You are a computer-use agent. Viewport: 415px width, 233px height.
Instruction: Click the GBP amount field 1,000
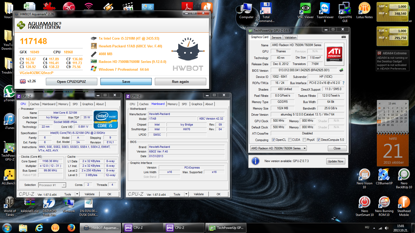(x=398, y=6)
